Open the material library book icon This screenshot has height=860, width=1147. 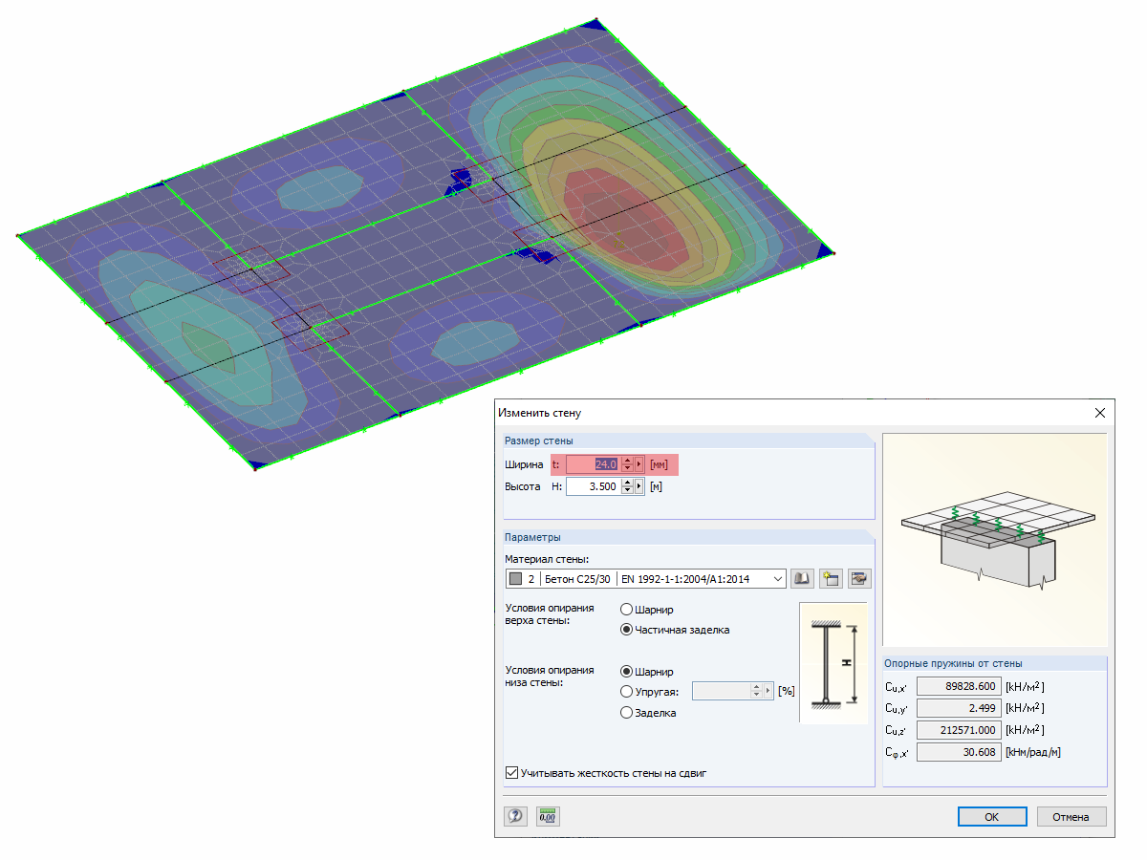coord(803,578)
